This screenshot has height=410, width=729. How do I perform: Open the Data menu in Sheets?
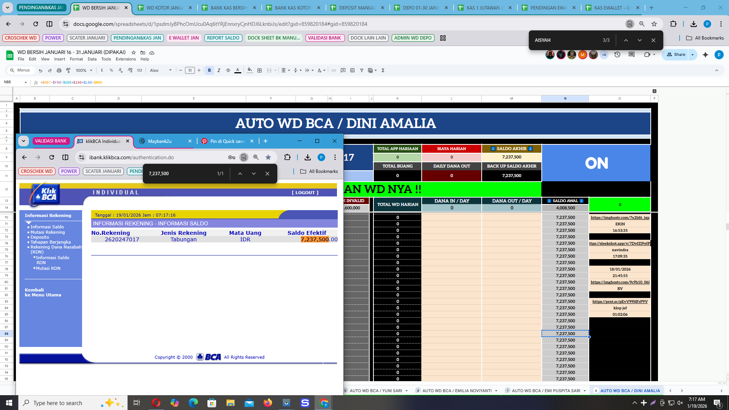[x=92, y=59]
